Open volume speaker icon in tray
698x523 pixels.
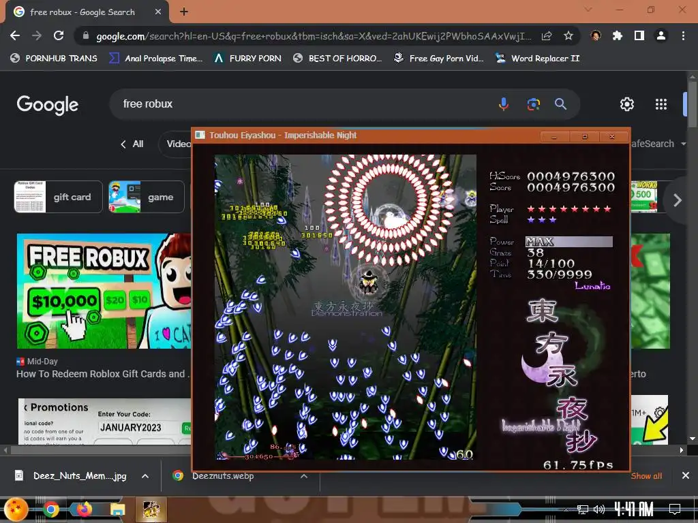click(599, 509)
